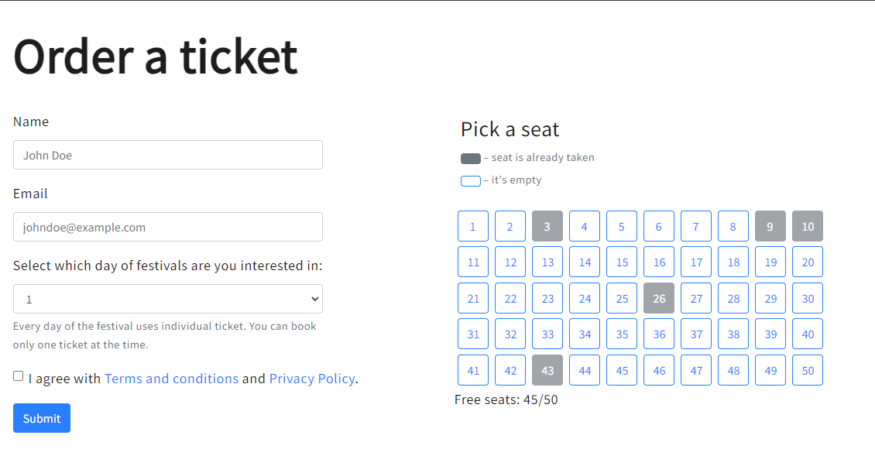
Task: Choose seat number 32
Action: (510, 334)
